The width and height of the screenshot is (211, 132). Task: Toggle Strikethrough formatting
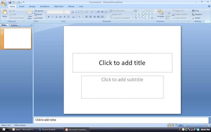60,17
